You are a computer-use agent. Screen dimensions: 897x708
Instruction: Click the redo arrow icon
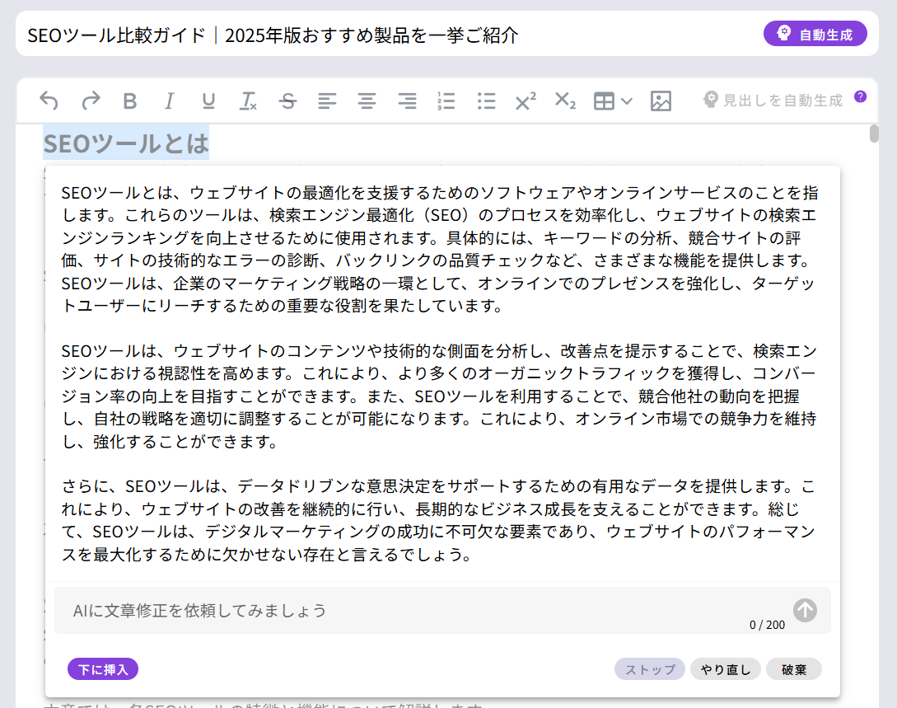[90, 101]
